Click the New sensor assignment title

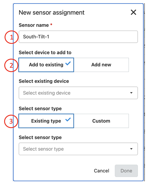tap(51, 13)
